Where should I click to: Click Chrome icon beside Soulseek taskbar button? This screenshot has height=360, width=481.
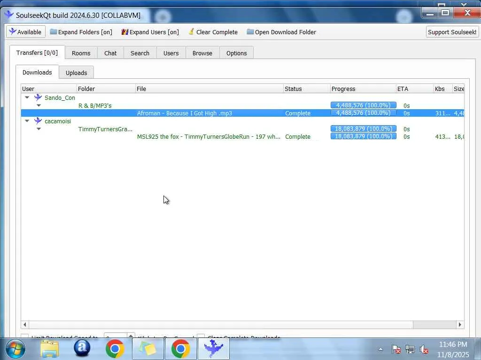pyautogui.click(x=180, y=349)
